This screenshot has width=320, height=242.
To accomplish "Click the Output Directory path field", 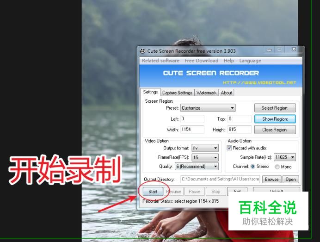I will click(220, 179).
